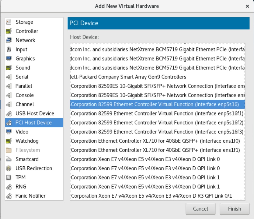Image resolution: width=254 pixels, height=219 pixels.
Task: Choose Virtual Function interface enp5s16f1
Action: 157,113
